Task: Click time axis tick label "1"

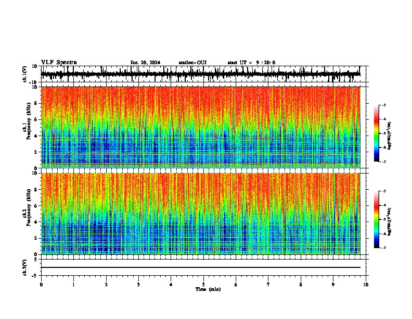Action: 73,285
